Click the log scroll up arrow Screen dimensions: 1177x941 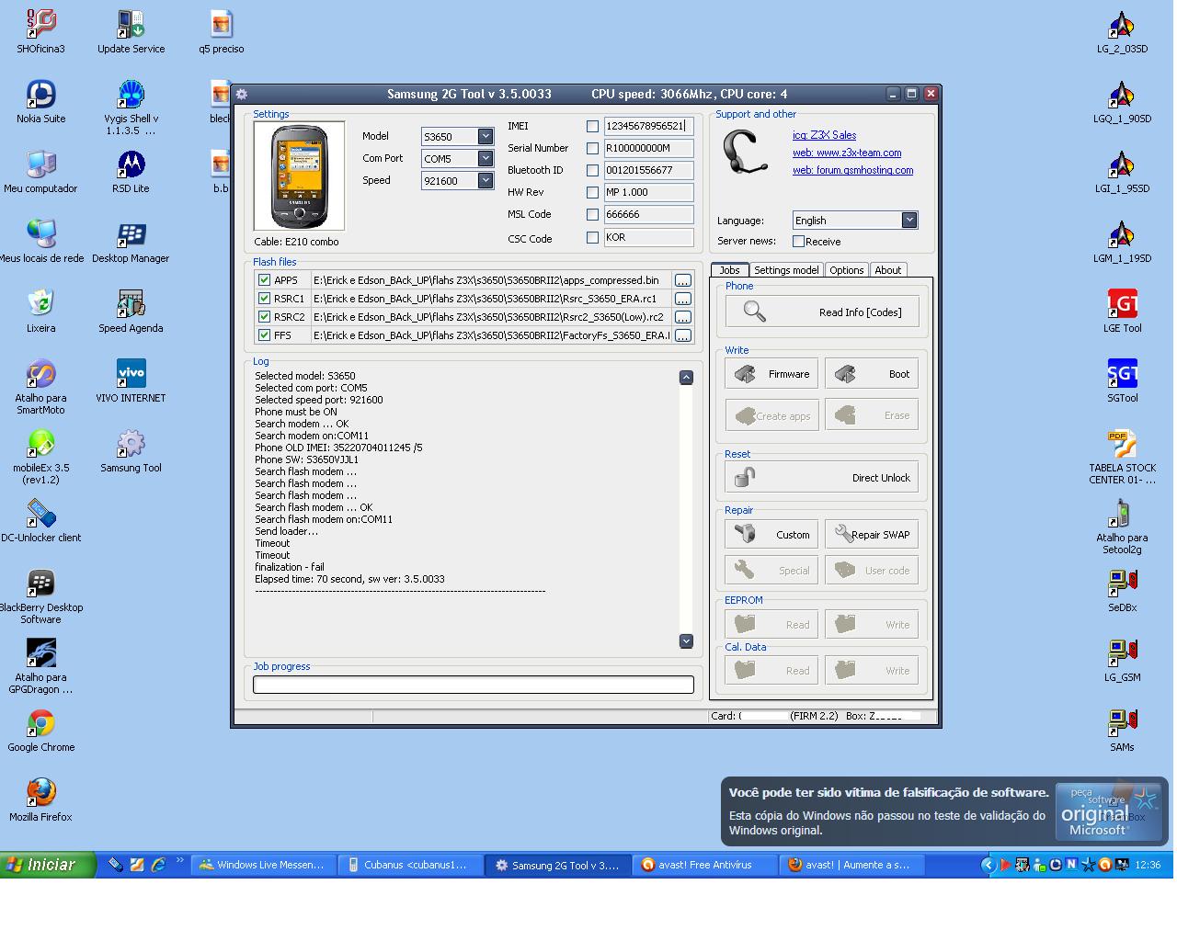click(686, 378)
